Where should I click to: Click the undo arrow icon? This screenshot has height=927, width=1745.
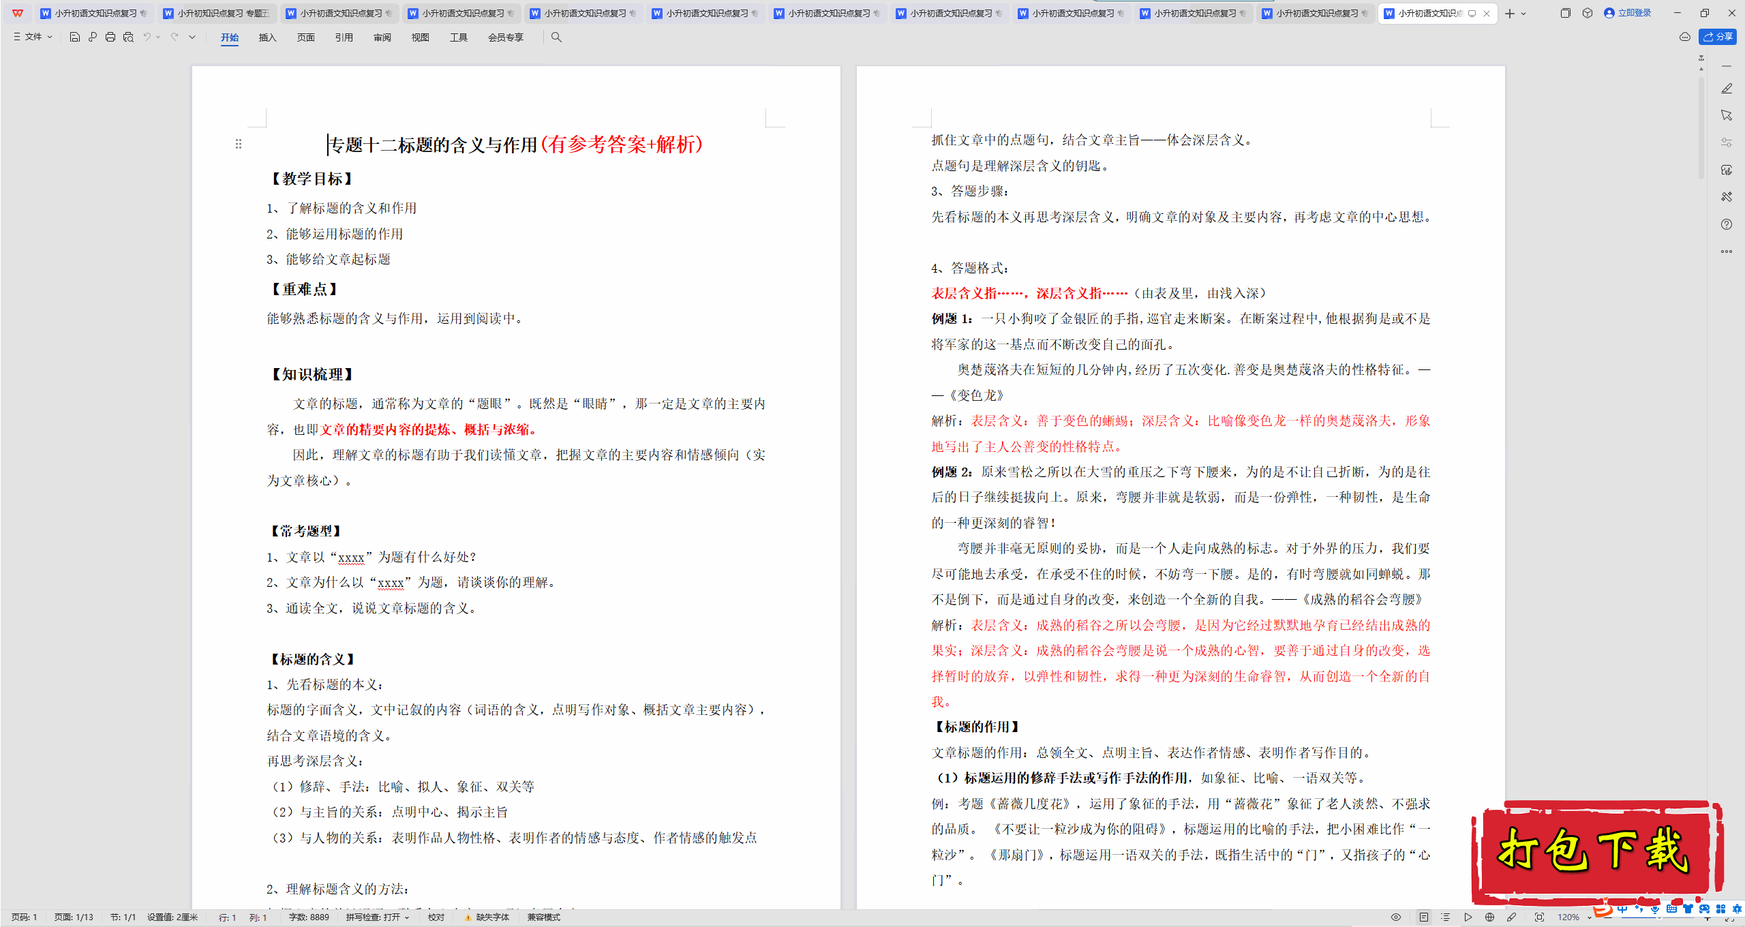(x=147, y=37)
